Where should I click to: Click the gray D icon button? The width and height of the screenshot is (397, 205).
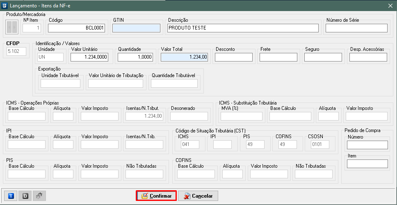[x=25, y=196]
